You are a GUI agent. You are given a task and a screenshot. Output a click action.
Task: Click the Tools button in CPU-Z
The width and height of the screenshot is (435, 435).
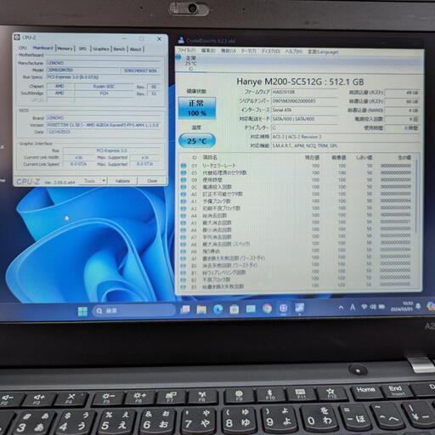[89, 180]
